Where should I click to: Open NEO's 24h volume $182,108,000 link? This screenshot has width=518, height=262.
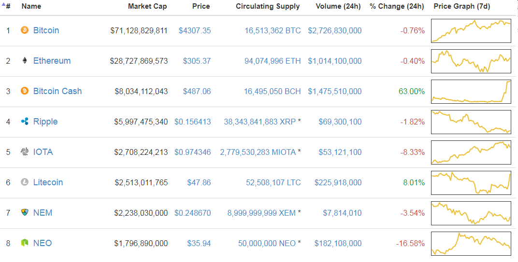point(338,244)
